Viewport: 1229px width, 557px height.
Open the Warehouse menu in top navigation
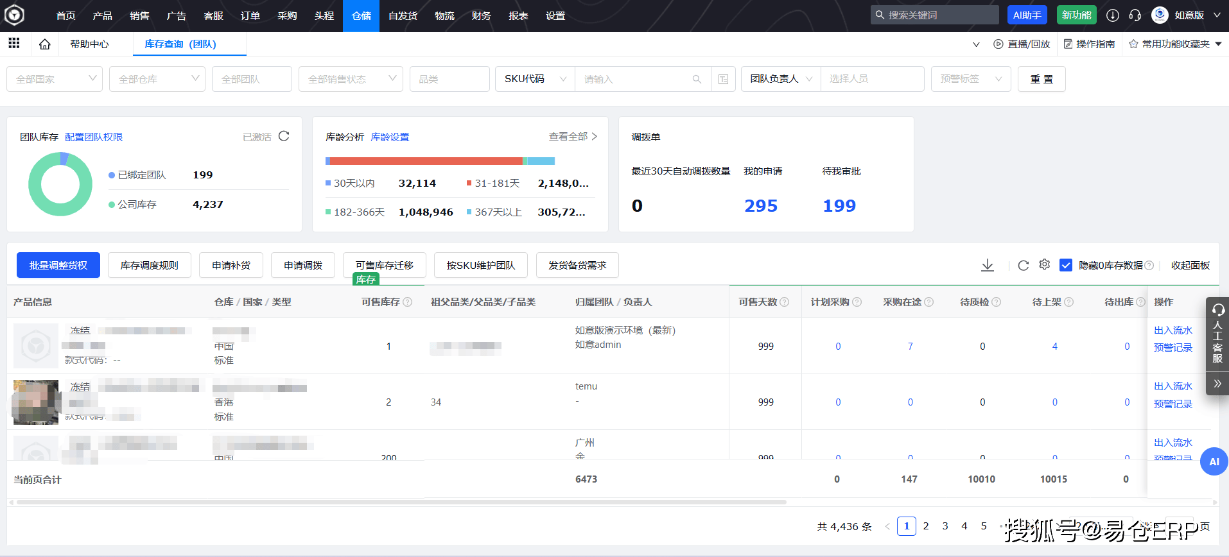(362, 15)
